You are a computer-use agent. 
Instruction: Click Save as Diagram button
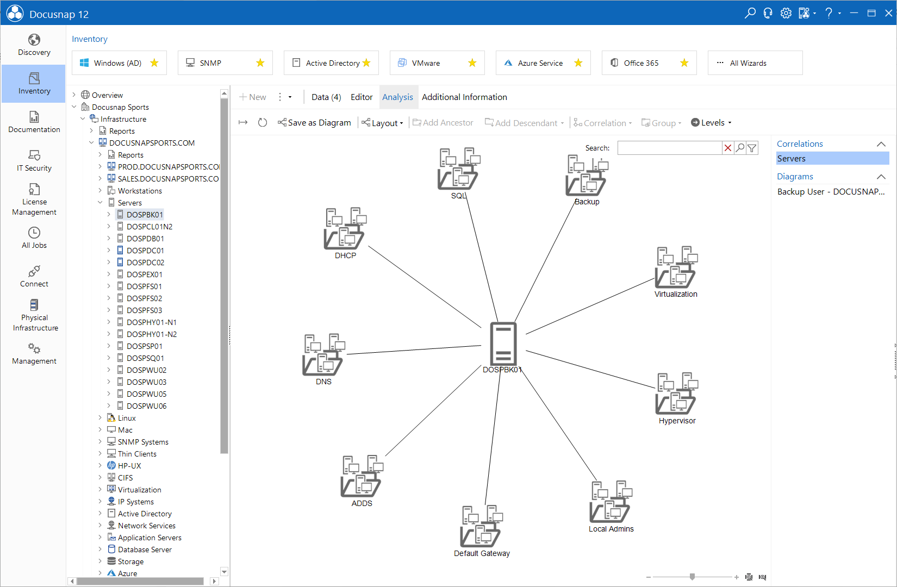(x=314, y=123)
